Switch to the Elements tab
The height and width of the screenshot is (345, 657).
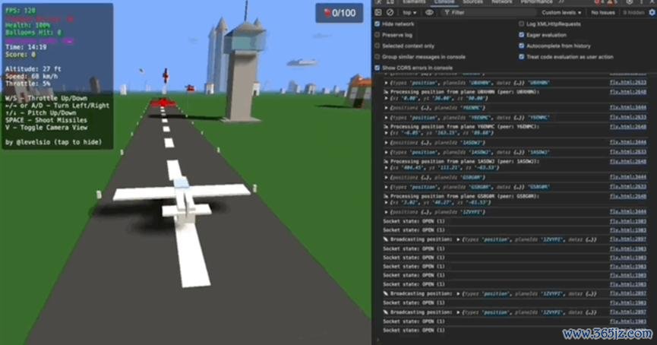pos(413,2)
